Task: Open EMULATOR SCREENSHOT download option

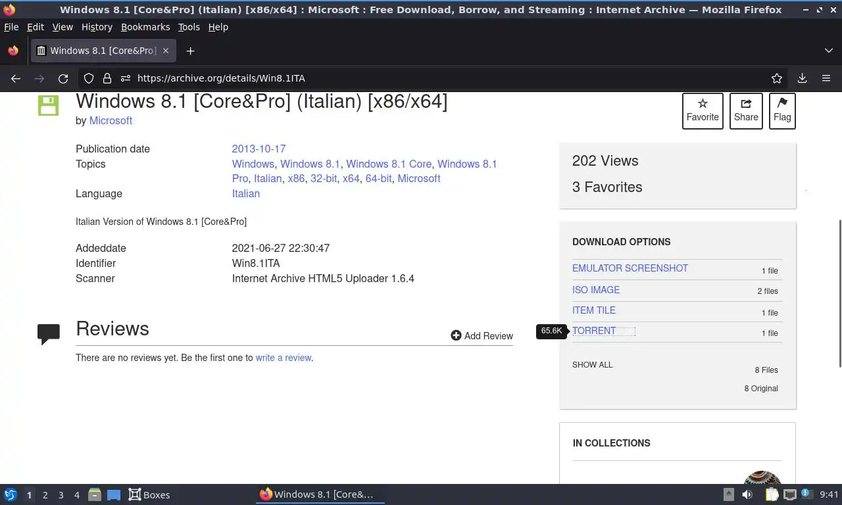Action: pos(630,268)
